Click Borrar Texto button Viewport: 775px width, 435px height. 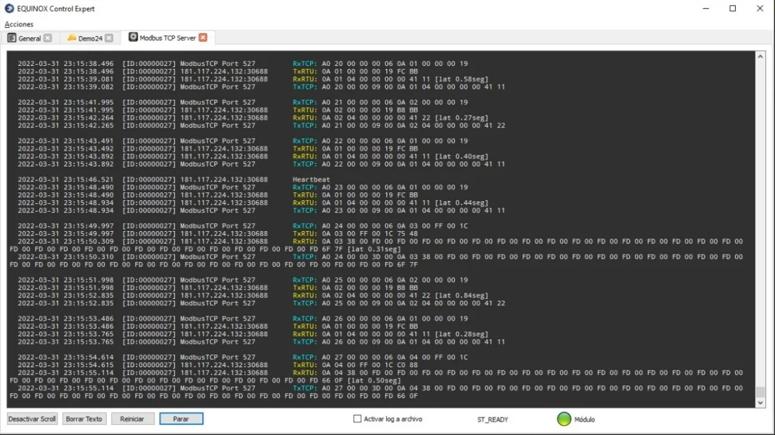84,419
